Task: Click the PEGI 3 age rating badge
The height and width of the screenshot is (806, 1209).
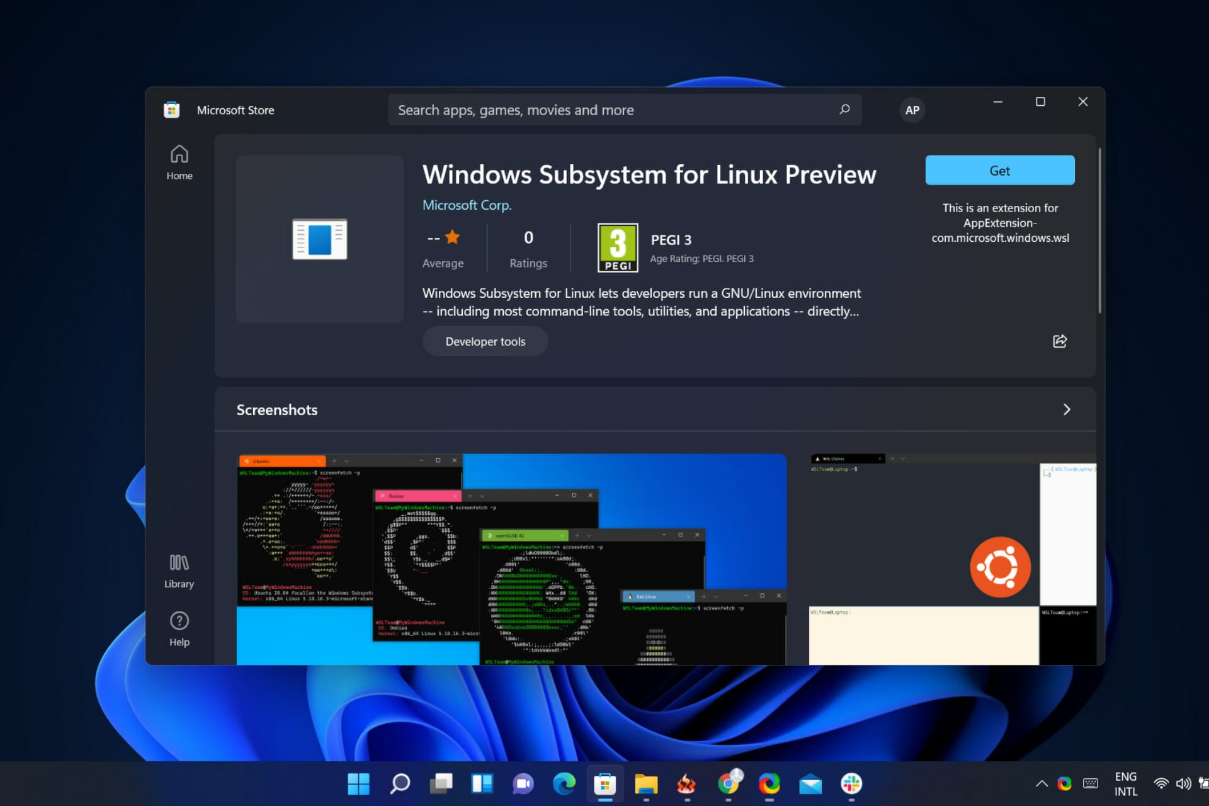Action: [x=618, y=247]
